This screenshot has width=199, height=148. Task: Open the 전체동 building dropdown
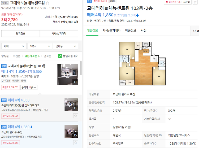(66, 46)
